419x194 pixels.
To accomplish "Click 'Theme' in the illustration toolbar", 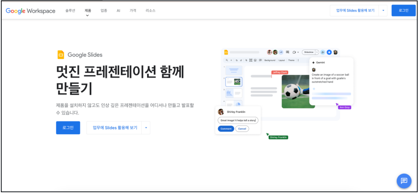I will click(291, 60).
